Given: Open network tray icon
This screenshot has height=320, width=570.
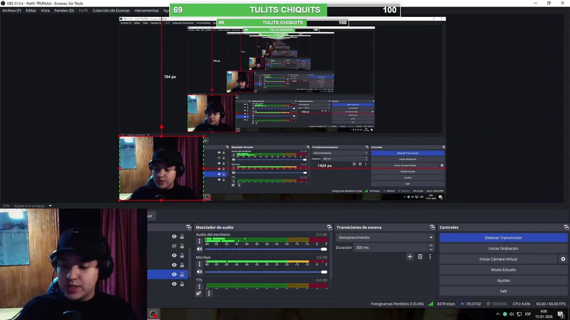Looking at the screenshot, I should pyautogui.click(x=519, y=314).
